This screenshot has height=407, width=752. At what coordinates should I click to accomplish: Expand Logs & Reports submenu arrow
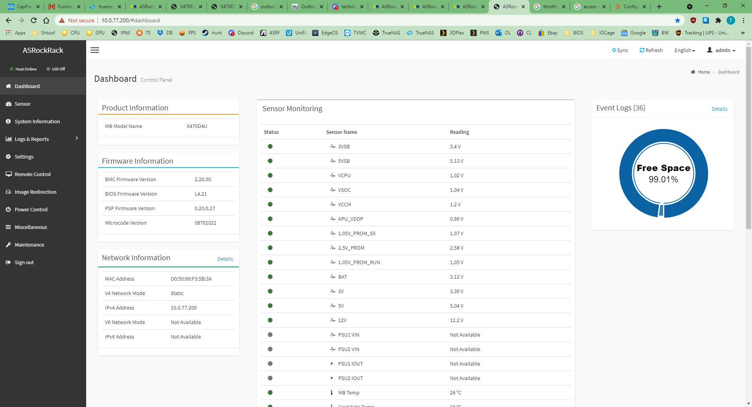click(x=77, y=138)
